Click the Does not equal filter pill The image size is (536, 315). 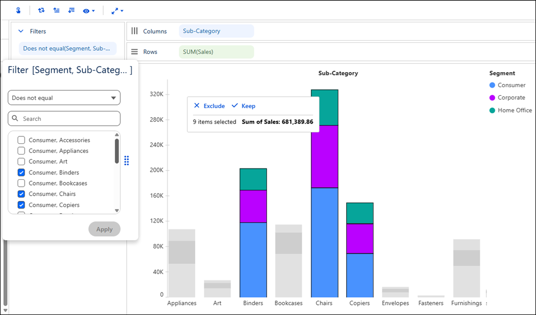[x=67, y=49]
